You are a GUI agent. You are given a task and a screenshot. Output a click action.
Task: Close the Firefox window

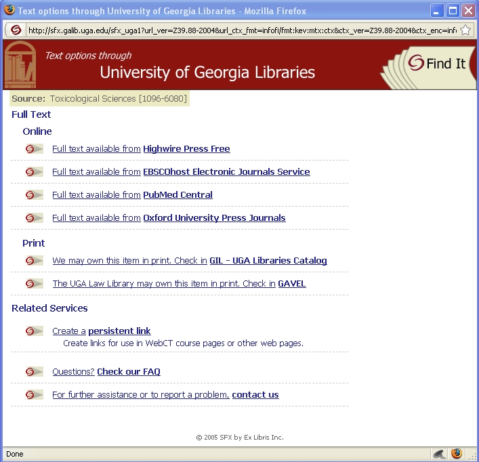(468, 11)
